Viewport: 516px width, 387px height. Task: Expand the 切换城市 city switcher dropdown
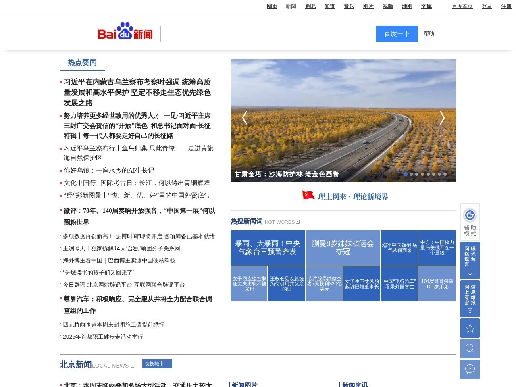pos(157,364)
